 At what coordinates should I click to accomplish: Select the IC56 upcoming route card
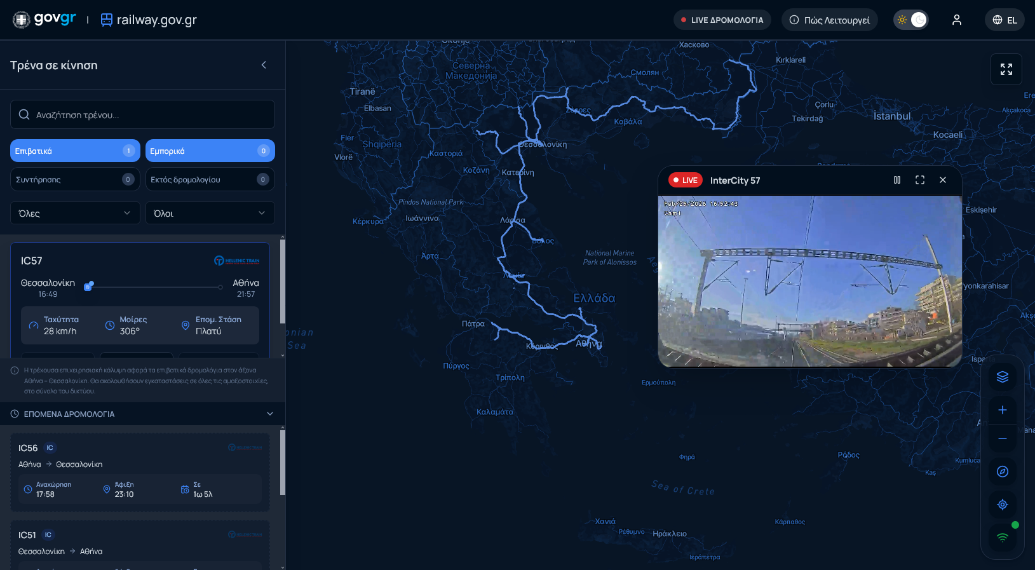point(140,472)
